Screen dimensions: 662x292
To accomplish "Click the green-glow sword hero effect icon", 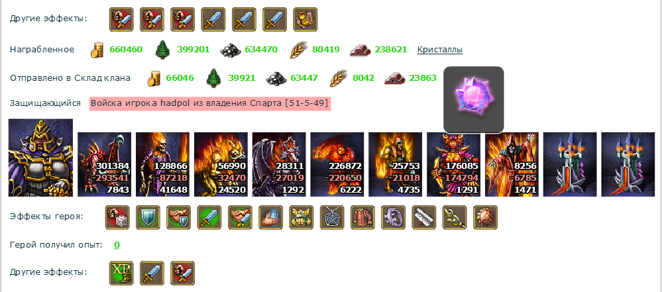I will click(209, 217).
